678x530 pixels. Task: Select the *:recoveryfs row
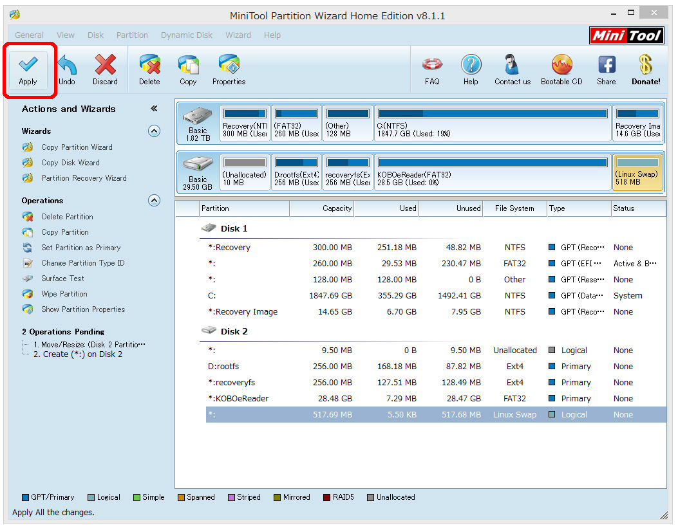[x=436, y=383]
